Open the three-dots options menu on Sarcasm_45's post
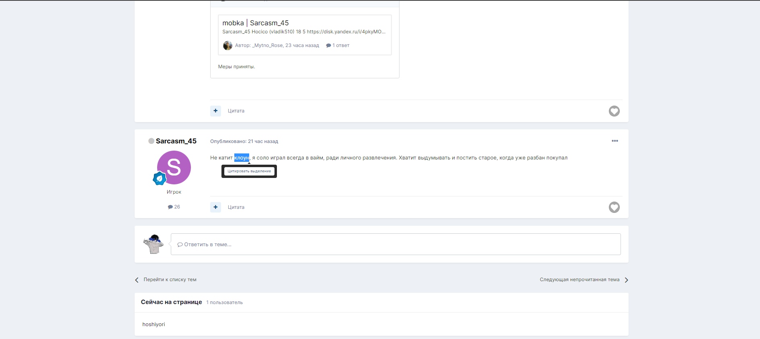Screen dimensions: 760x339 (x=615, y=141)
